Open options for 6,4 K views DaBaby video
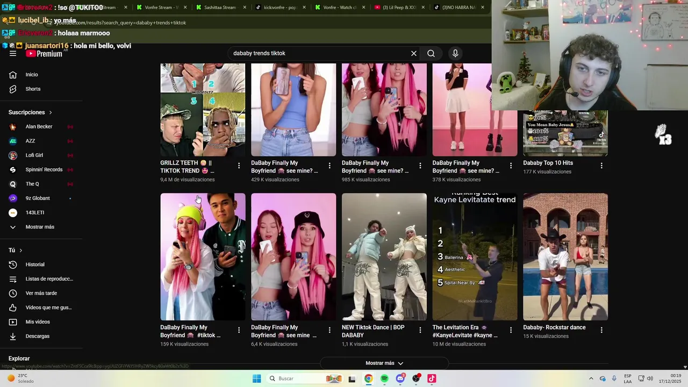 tap(330, 330)
